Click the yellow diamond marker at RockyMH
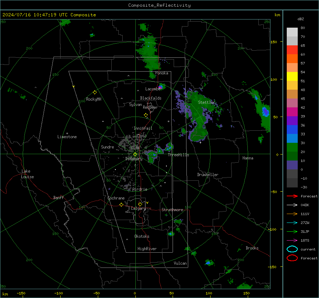 pos(95,92)
